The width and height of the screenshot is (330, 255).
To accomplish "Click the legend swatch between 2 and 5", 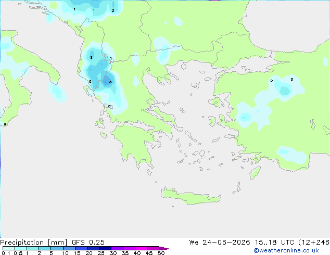I will tap(45, 248).
